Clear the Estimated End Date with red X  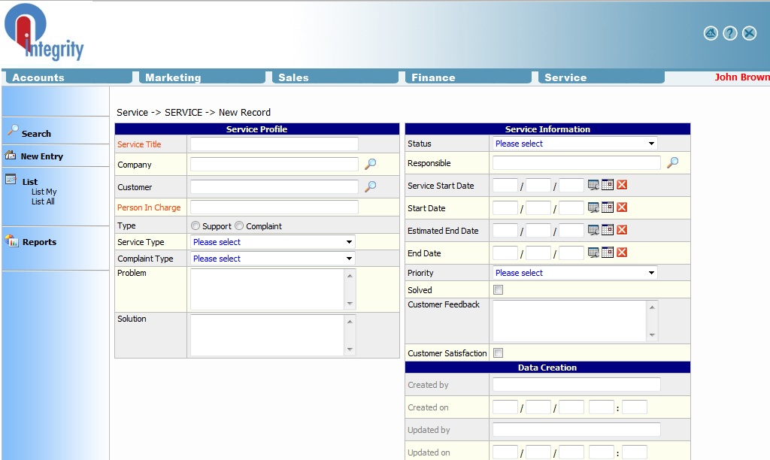click(x=622, y=230)
